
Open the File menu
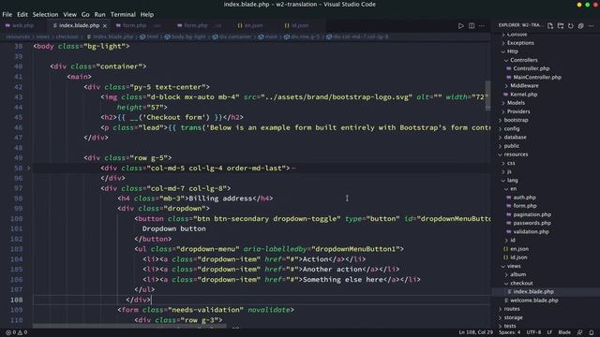[x=7, y=15]
